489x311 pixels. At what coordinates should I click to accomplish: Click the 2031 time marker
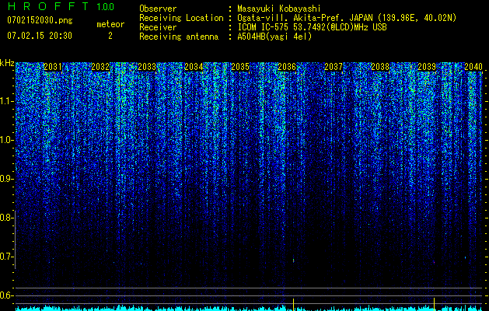(x=52, y=67)
